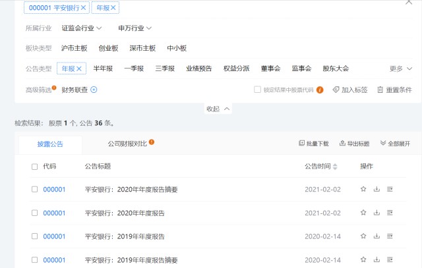Remove the 年报 search tag

[x=114, y=8]
